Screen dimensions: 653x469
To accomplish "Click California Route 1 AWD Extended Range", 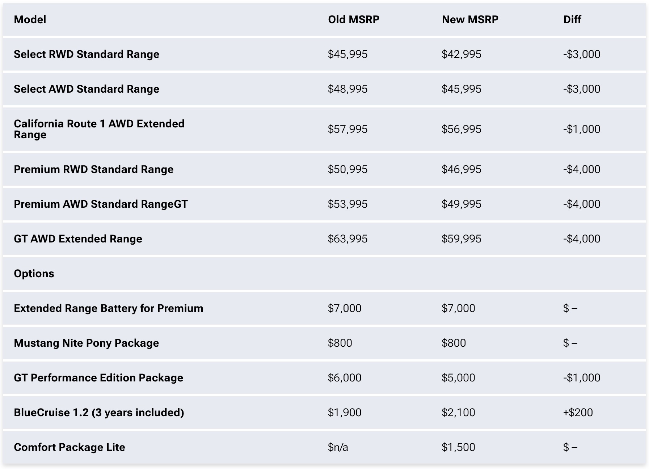I will [x=99, y=129].
